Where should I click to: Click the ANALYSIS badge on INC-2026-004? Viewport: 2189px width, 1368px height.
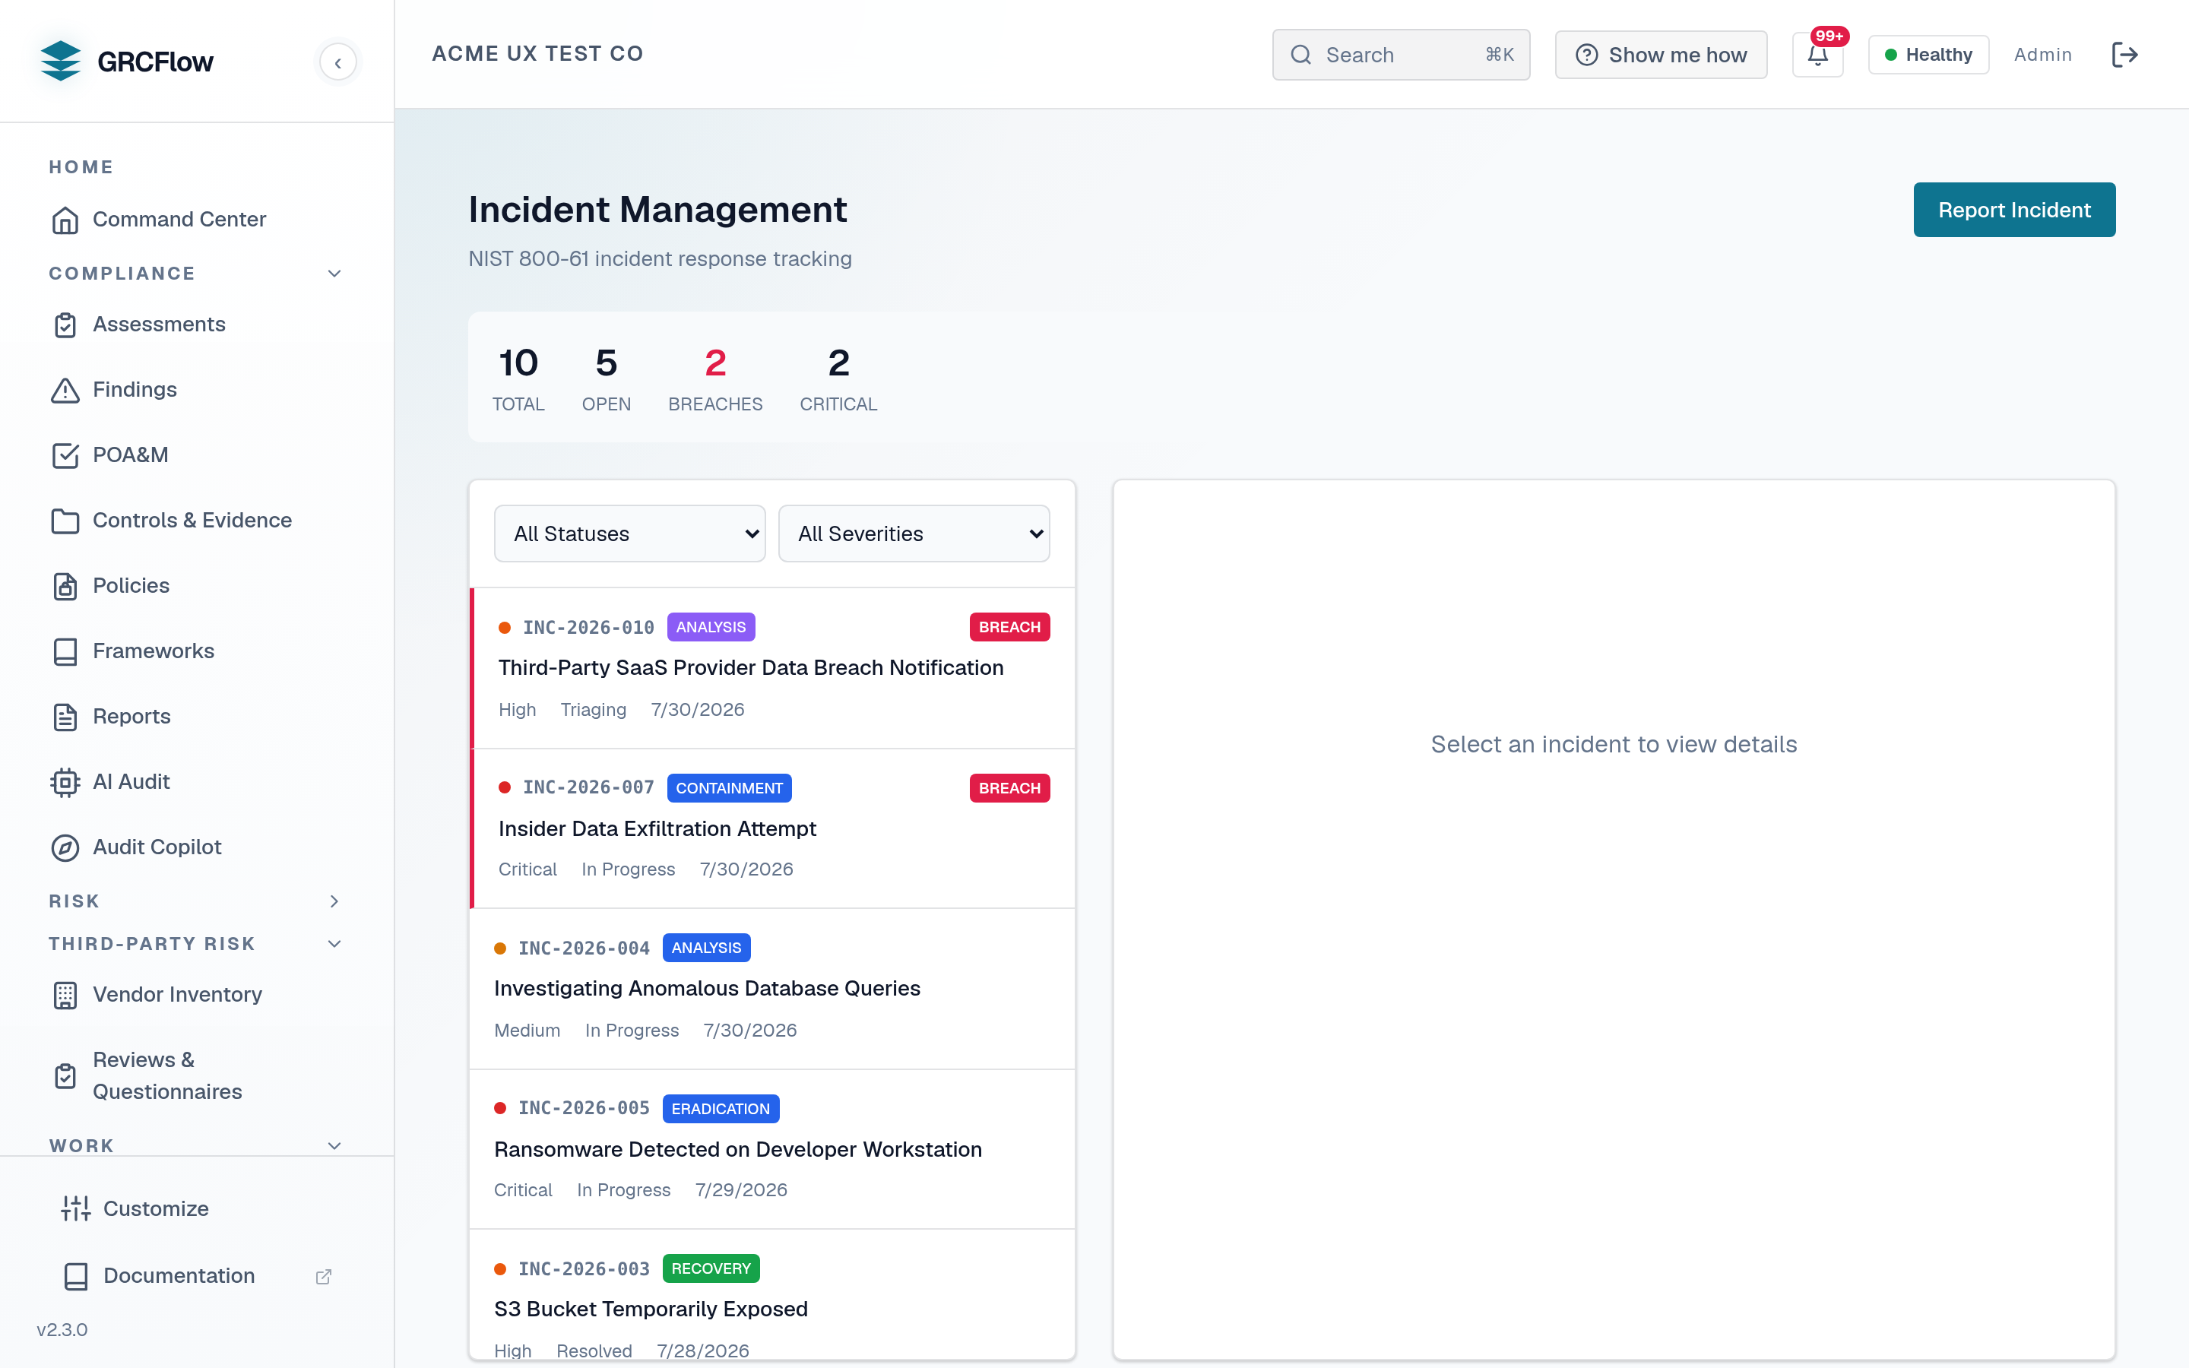[705, 948]
